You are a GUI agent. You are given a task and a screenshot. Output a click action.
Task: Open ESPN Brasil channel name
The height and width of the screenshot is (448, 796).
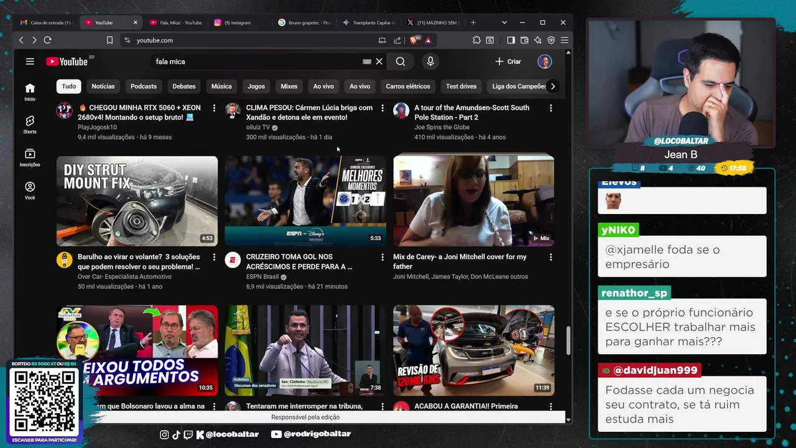[x=262, y=277]
